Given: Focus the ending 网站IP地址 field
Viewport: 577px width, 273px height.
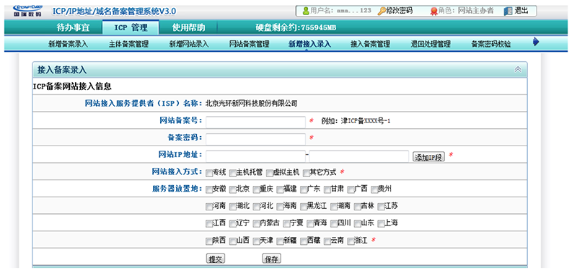Looking at the screenshot, I should [x=359, y=156].
